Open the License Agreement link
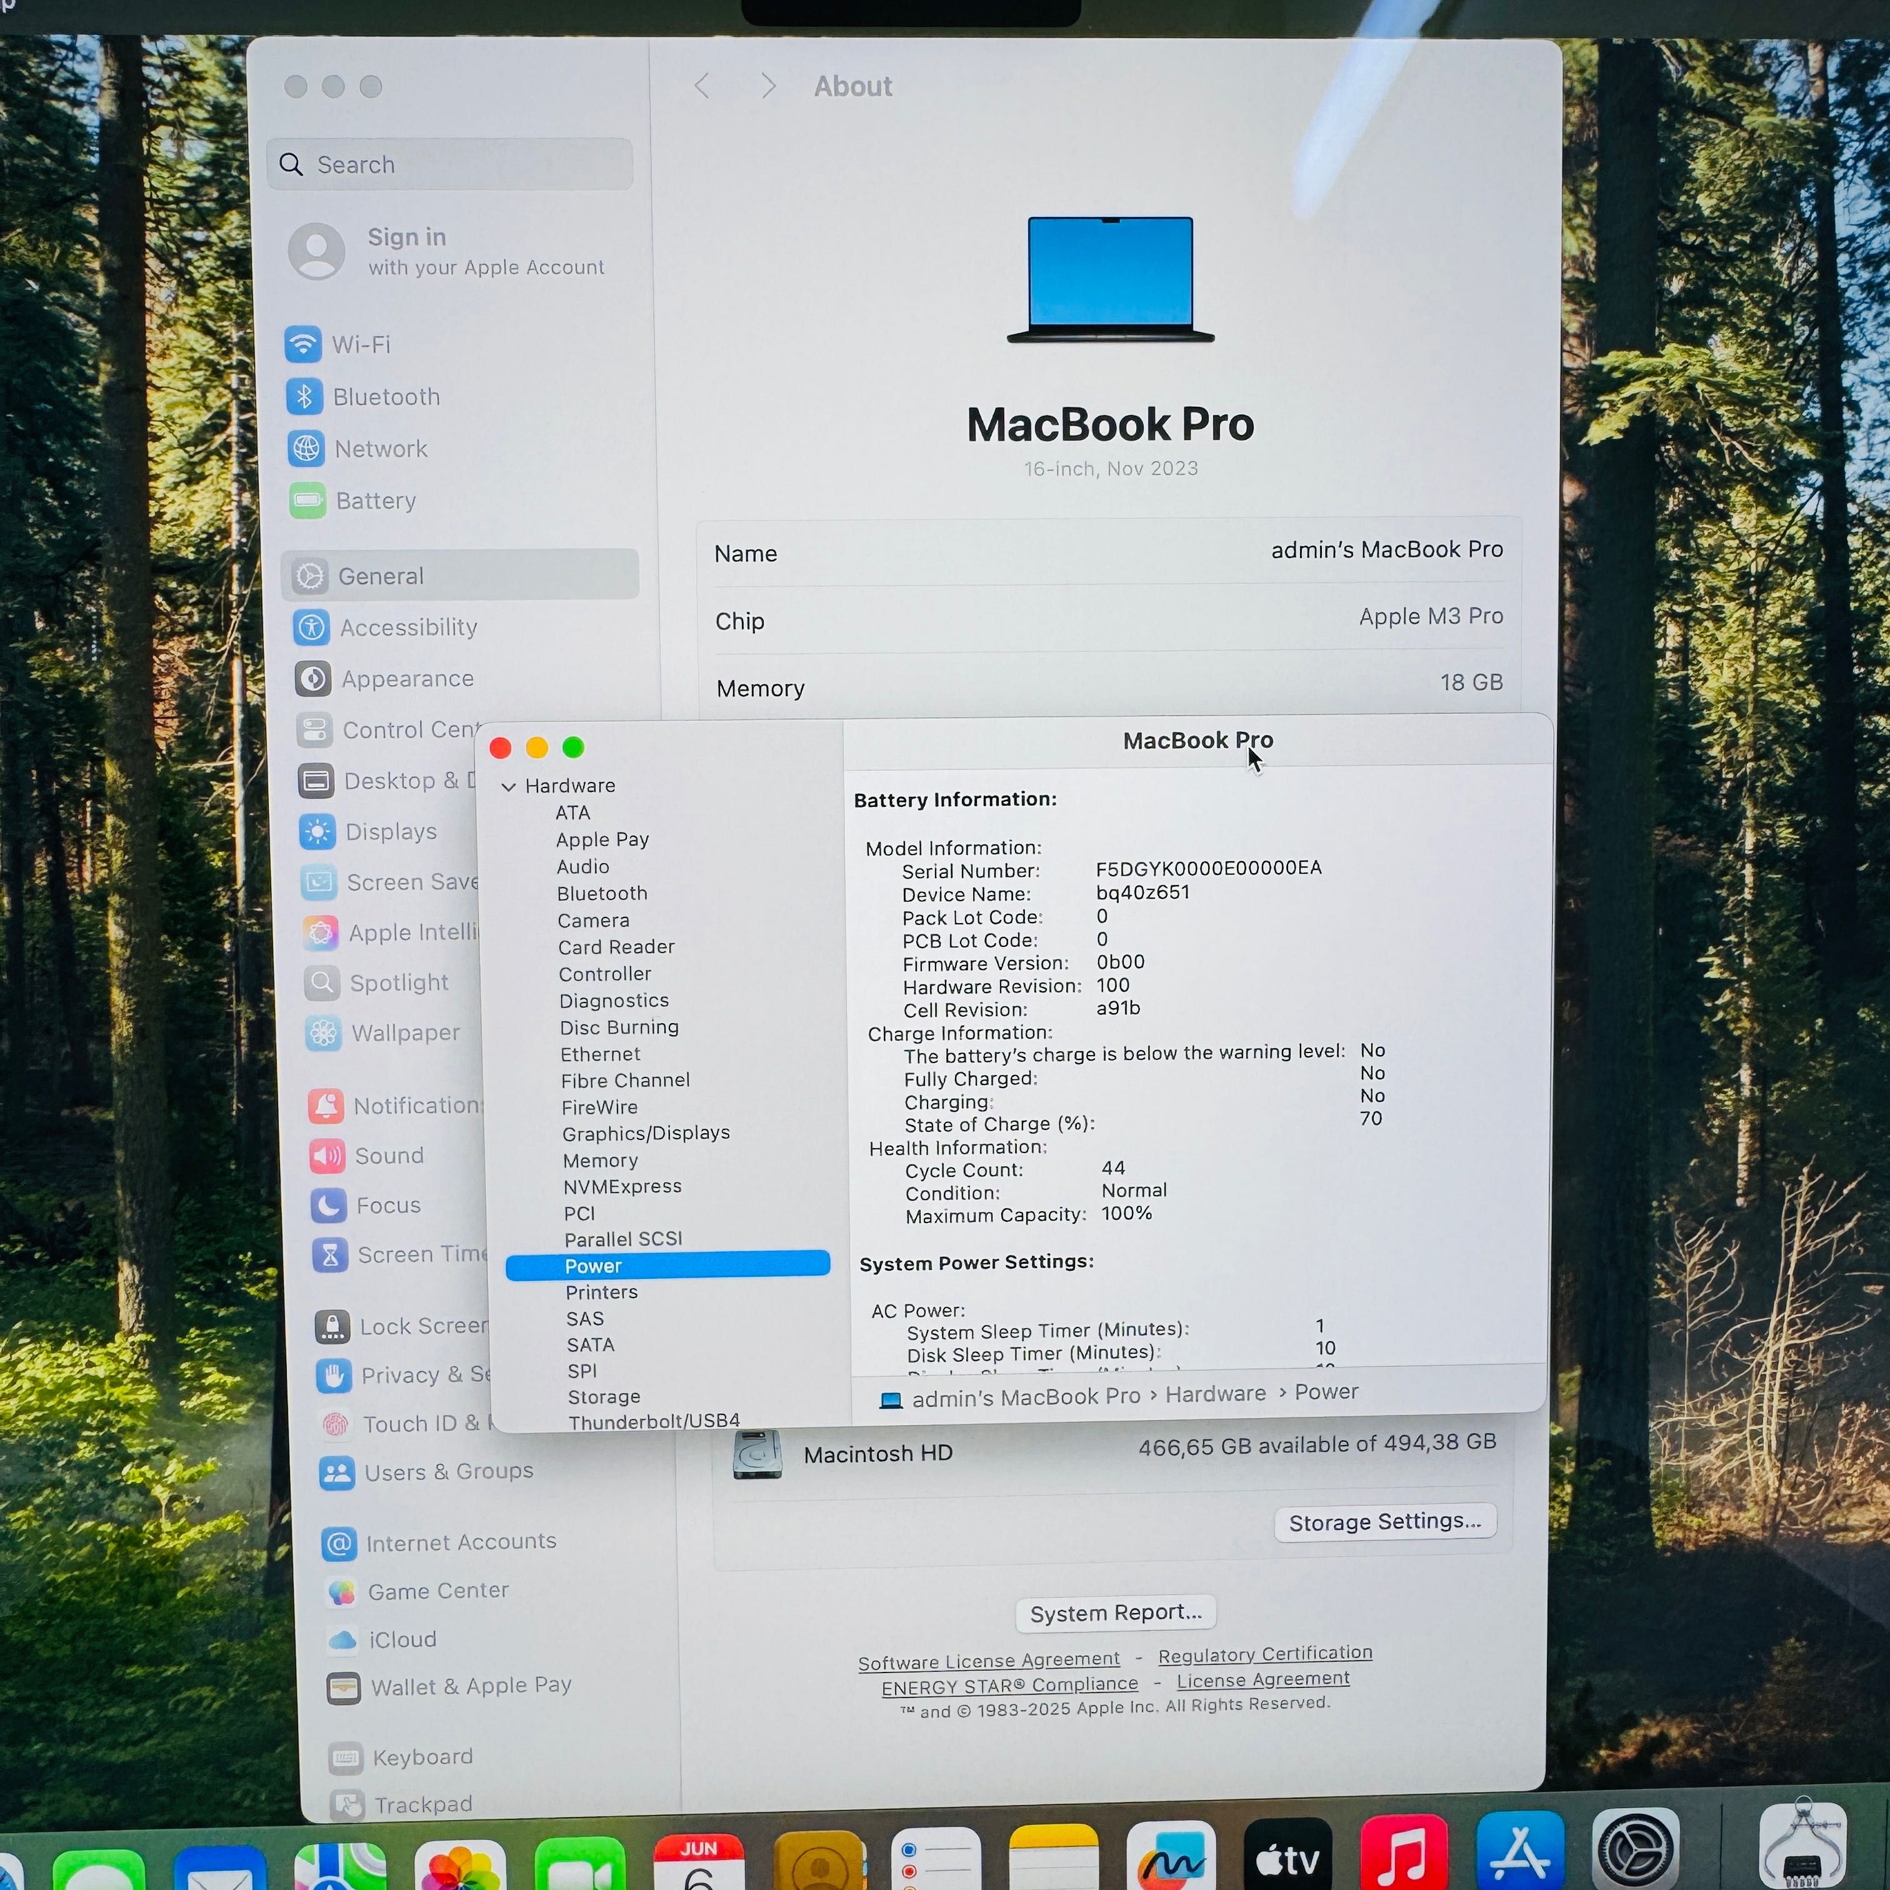 coord(1263,1679)
